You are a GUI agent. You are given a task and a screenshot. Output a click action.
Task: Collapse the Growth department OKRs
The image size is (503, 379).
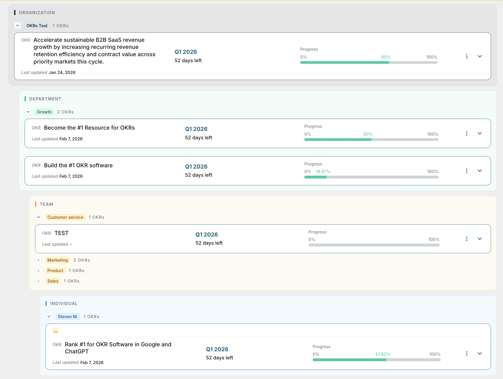click(28, 112)
